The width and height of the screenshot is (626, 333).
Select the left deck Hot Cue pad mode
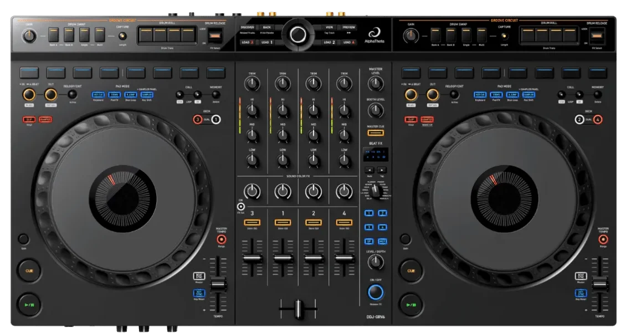98,95
